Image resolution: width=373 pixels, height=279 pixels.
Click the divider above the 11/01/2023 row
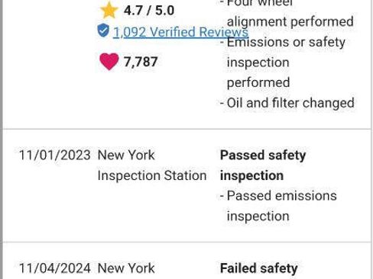pyautogui.click(x=187, y=129)
